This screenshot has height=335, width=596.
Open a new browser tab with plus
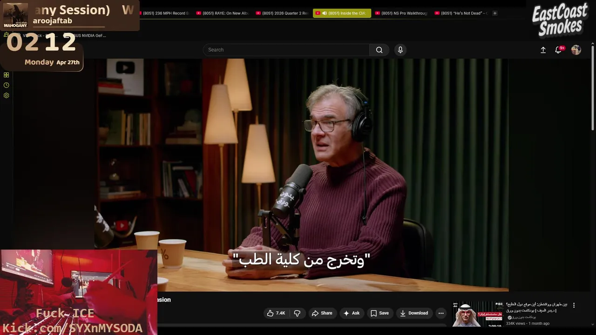click(495, 13)
